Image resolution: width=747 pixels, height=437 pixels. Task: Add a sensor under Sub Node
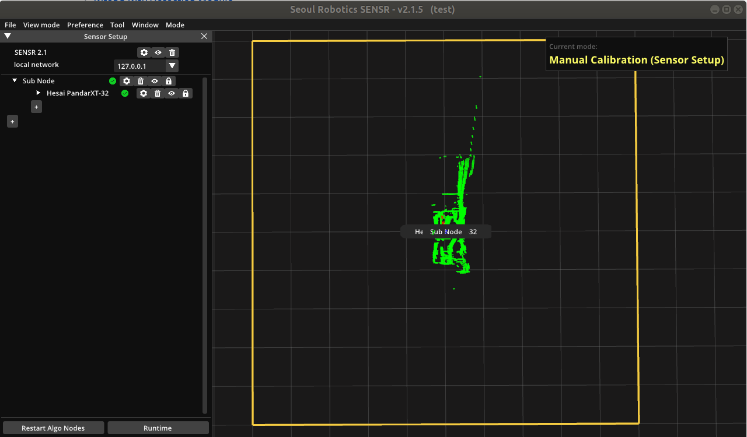[x=36, y=107]
